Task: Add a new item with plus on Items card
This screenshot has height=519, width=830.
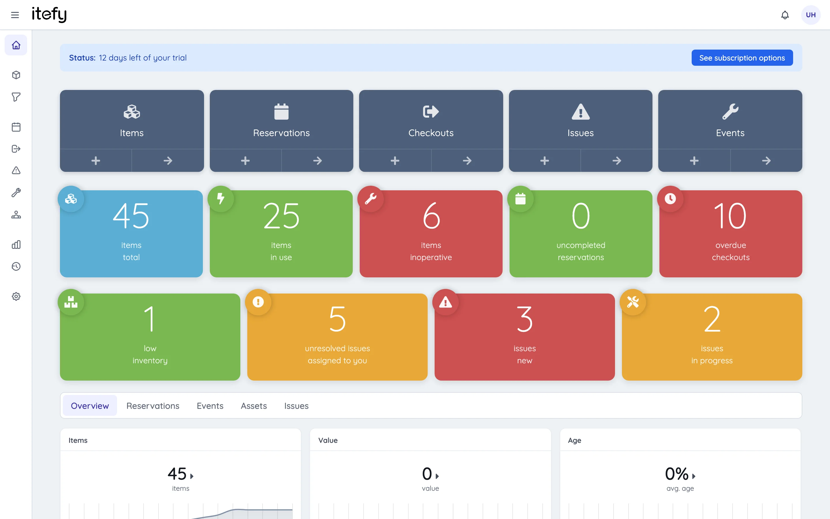Action: (96, 160)
